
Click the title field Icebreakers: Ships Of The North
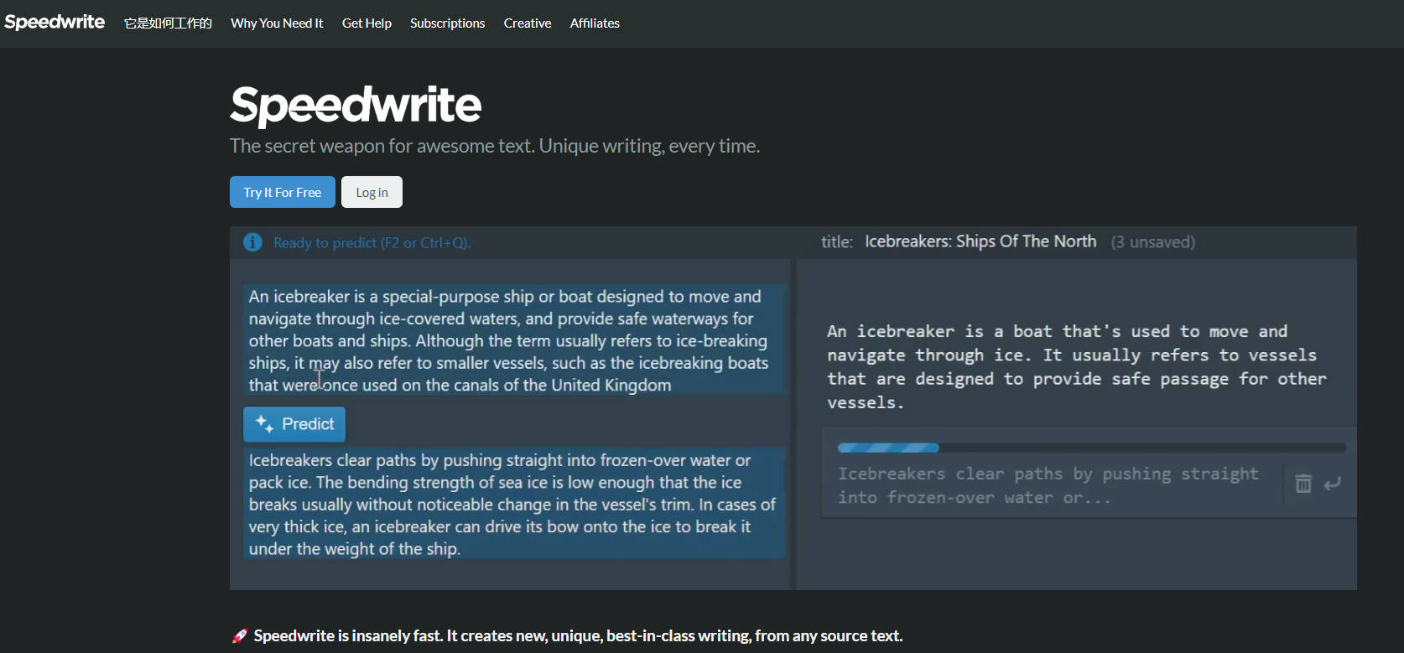(980, 241)
